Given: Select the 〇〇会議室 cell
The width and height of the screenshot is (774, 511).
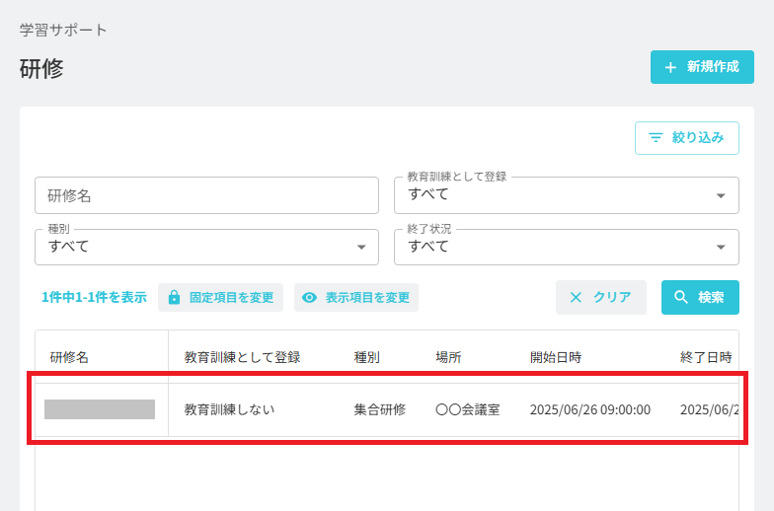Looking at the screenshot, I should coord(468,409).
